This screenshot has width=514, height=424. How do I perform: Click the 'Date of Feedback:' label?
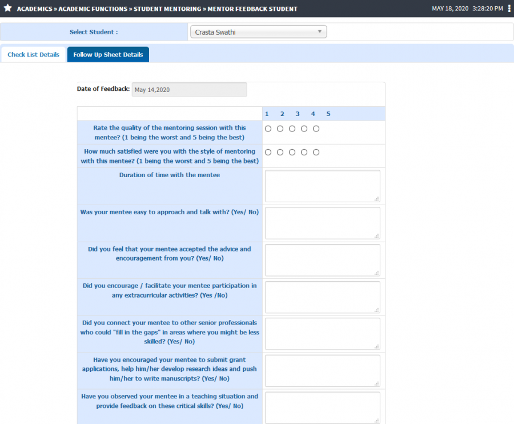coord(103,89)
